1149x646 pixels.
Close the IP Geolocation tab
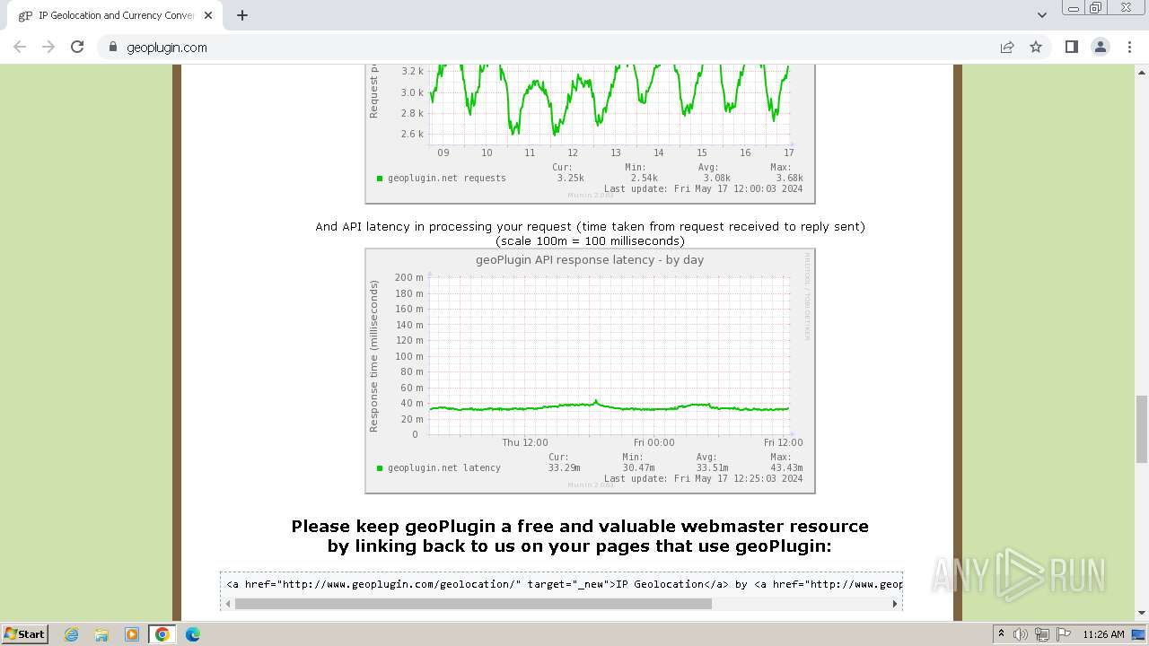(208, 15)
